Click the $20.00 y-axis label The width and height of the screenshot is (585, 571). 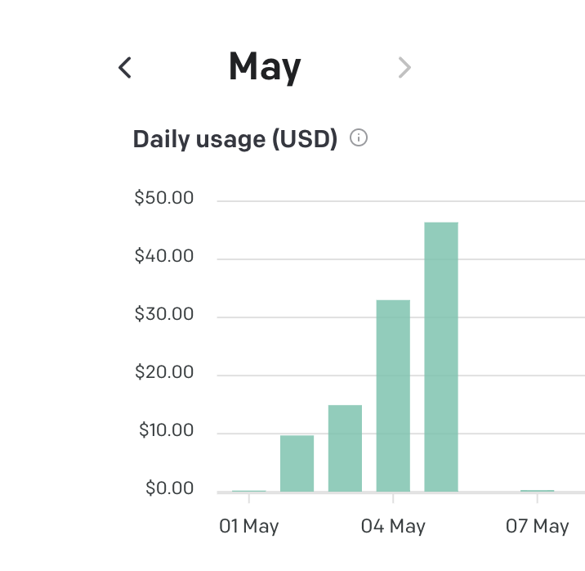pyautogui.click(x=163, y=371)
